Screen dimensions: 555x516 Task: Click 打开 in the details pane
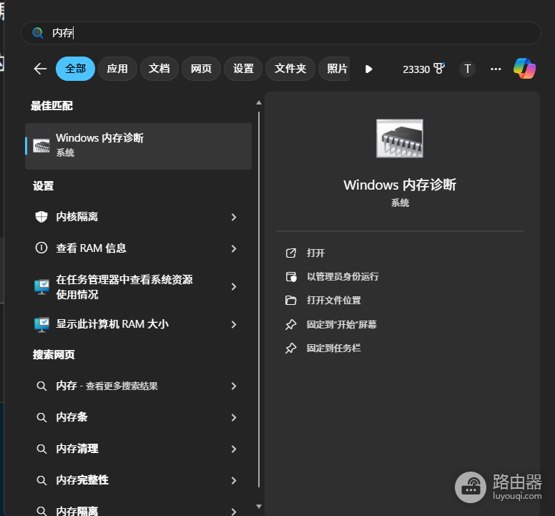click(x=315, y=253)
